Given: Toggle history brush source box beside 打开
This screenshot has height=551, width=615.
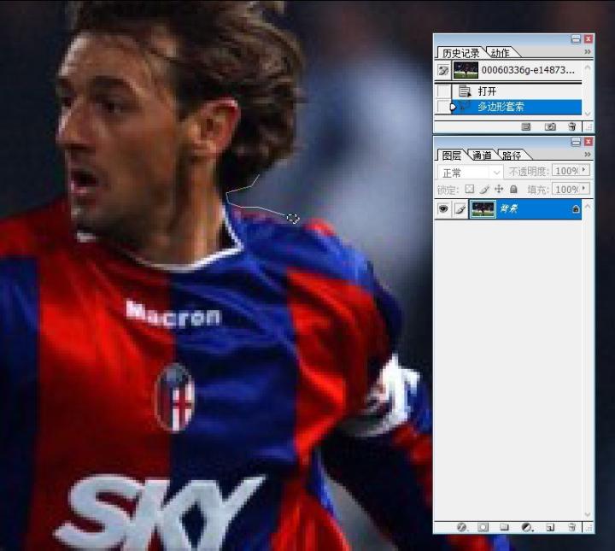Looking at the screenshot, I should 443,91.
